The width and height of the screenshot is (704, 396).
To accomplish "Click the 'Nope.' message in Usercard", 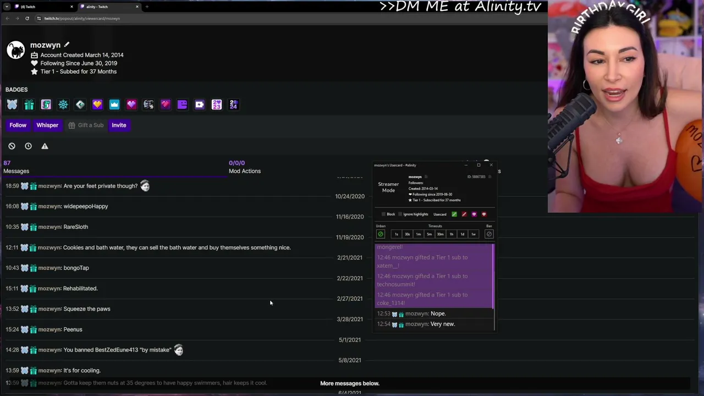I will click(x=438, y=313).
